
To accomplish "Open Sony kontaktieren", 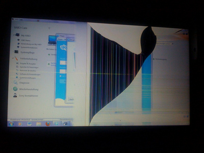I will click(x=28, y=96).
